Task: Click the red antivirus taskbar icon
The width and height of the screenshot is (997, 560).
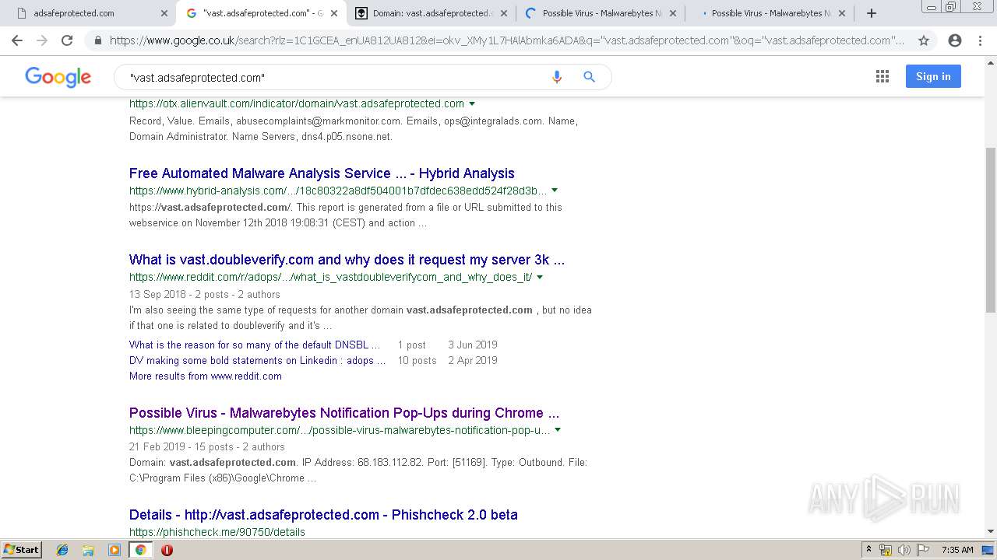Action: [167, 550]
